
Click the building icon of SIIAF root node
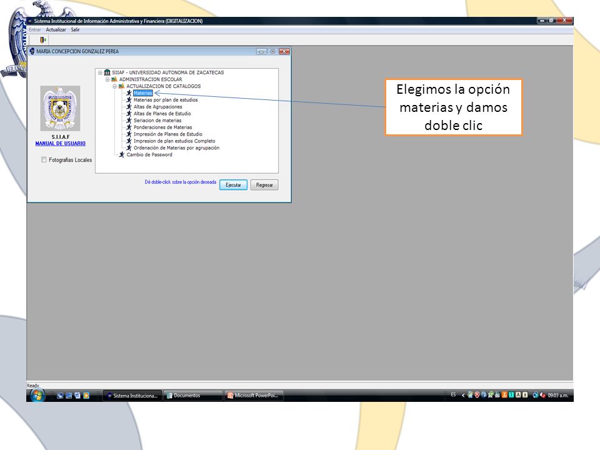107,72
